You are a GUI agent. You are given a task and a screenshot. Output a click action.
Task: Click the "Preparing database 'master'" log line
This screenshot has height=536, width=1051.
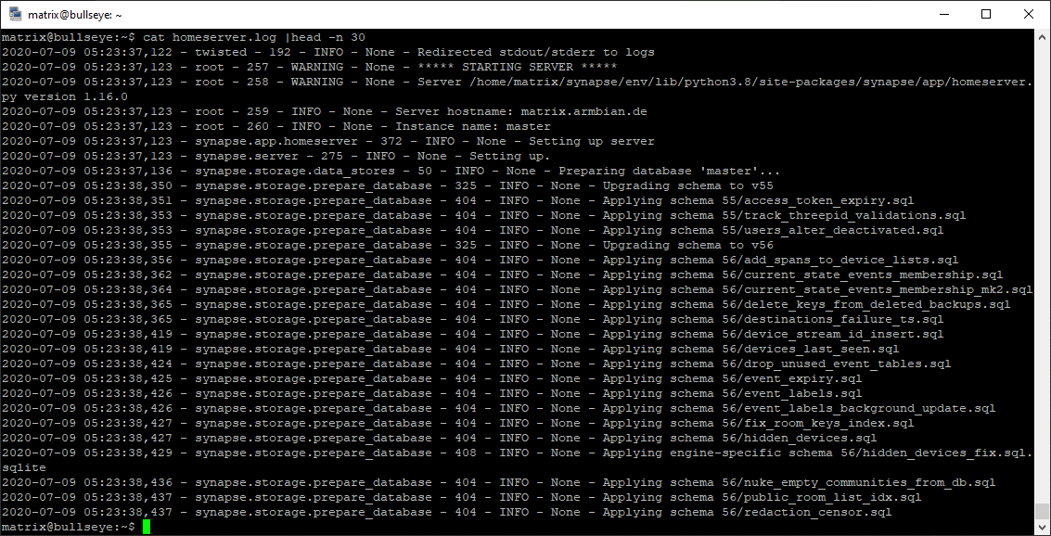(669, 171)
